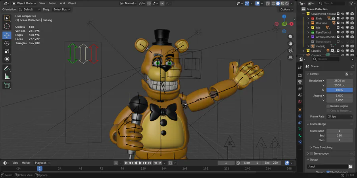Expand the LIGHTS collection in outliner
357x178 pixels.
(x=303, y=51)
